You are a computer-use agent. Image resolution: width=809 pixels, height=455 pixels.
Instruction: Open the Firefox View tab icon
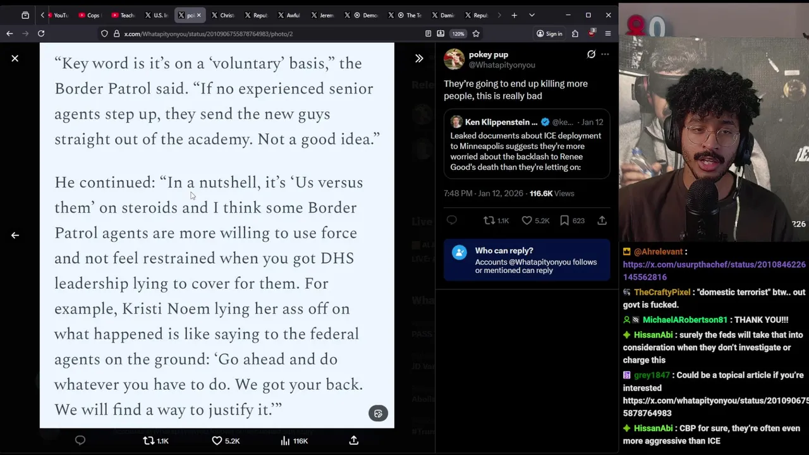point(25,15)
